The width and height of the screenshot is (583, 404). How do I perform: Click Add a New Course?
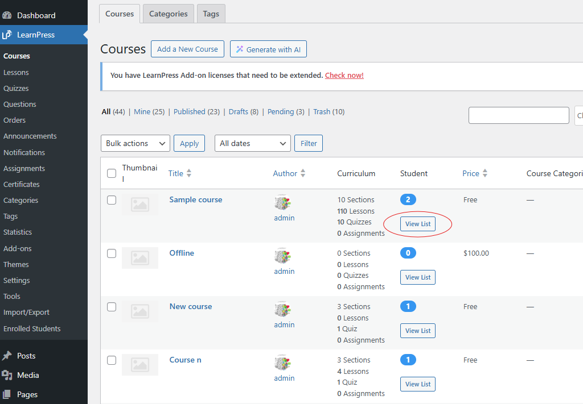(187, 49)
